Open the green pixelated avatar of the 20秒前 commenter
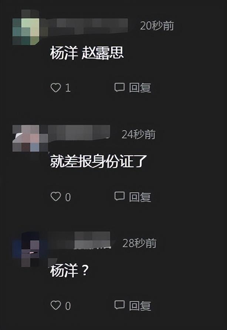 [x=26, y=27]
